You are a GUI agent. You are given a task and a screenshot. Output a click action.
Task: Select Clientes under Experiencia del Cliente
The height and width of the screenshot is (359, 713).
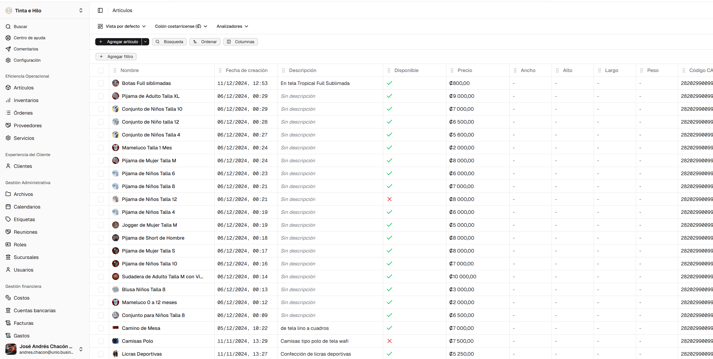point(22,166)
